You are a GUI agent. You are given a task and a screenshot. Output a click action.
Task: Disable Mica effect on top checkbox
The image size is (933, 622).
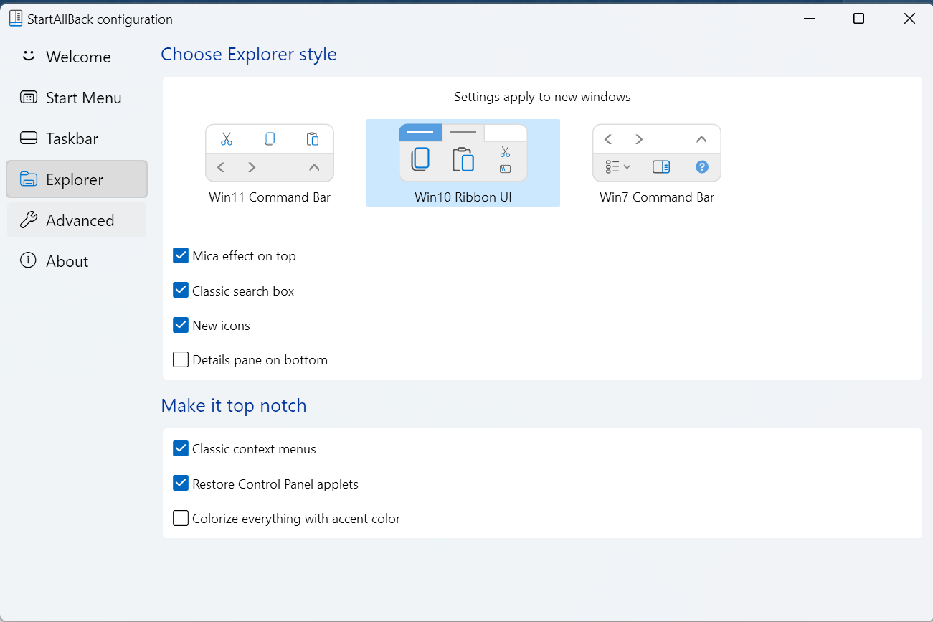pyautogui.click(x=181, y=256)
